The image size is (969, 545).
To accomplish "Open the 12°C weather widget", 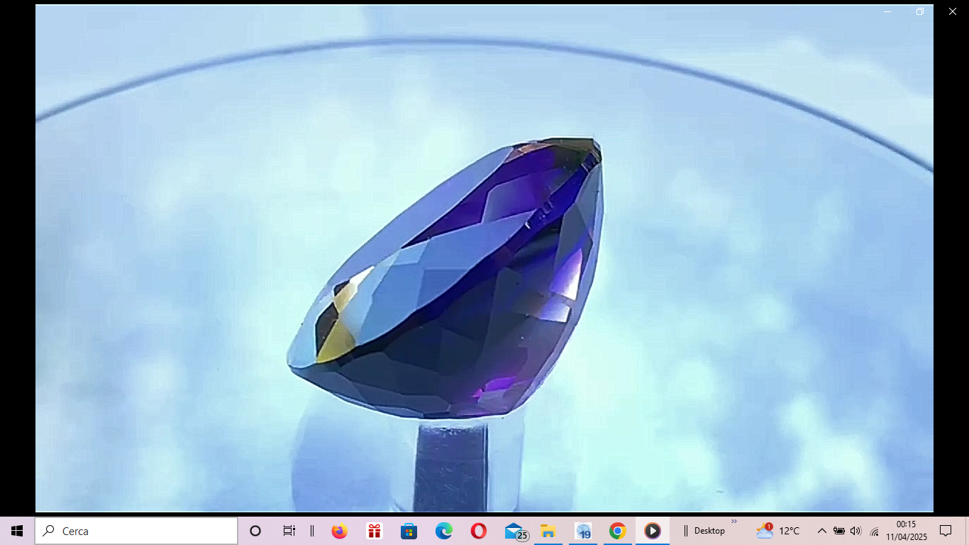I will point(778,531).
